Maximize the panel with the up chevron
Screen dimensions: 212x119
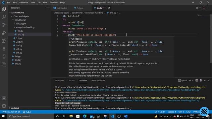coord(205,80)
